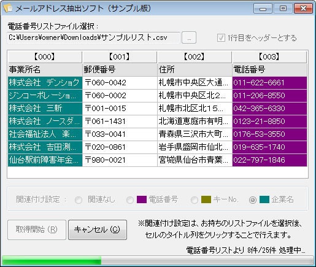The width and height of the screenshot is (316, 267).
Task: Select cell '仙台駅前障害年金...'
Action: [x=45, y=160]
